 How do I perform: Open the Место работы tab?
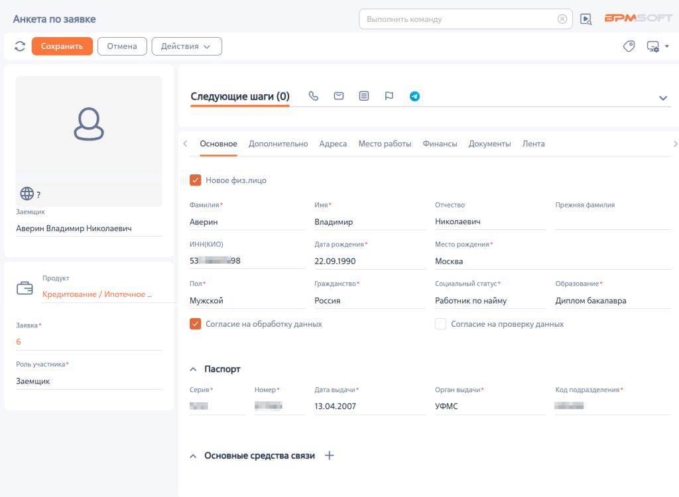385,144
